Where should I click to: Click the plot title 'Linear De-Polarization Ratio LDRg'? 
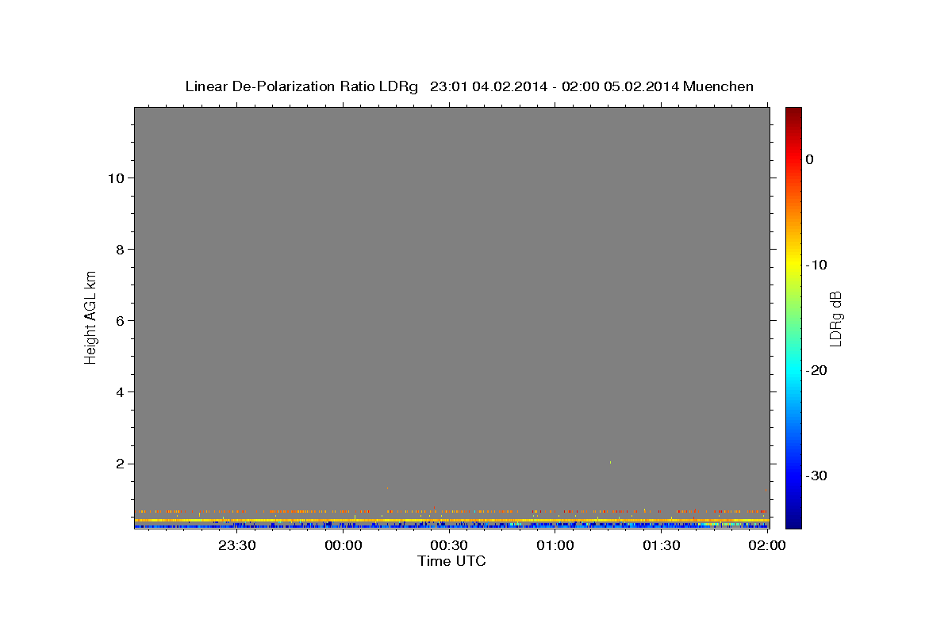point(301,86)
